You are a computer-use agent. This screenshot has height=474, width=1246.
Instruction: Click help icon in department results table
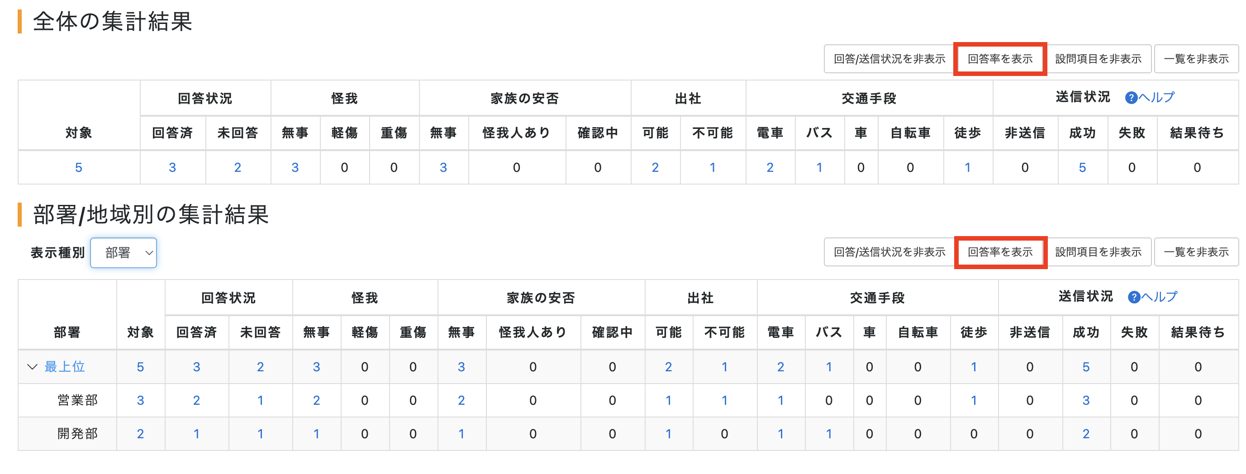coord(1133,298)
